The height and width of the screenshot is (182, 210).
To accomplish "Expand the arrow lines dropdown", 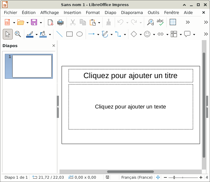I will (x=98, y=35).
